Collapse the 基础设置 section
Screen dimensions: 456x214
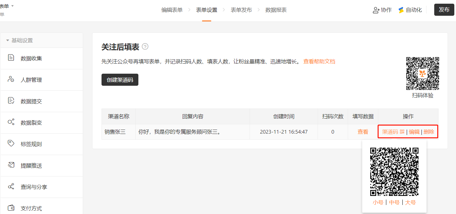[x=7, y=41]
